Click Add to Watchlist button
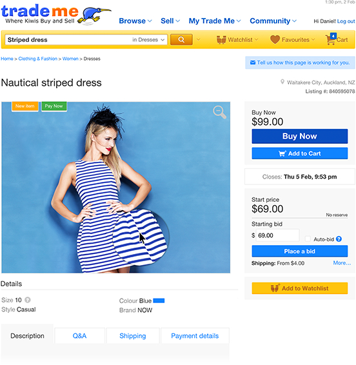Image resolution: width=356 pixels, height=365 pixels. click(x=300, y=288)
